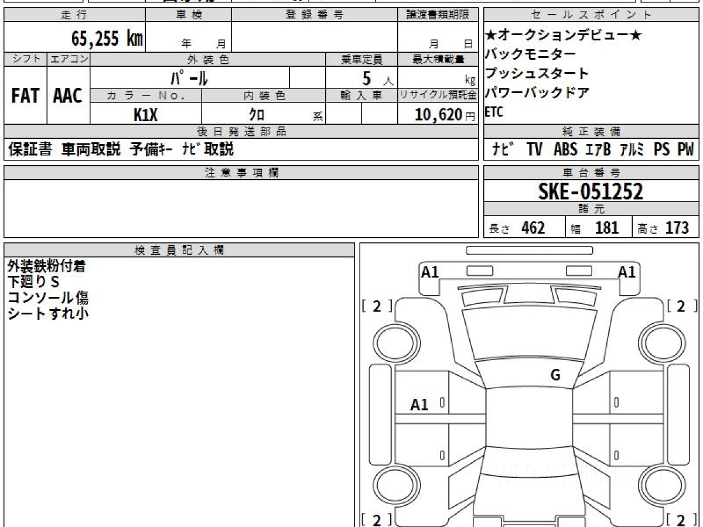703x527 pixels.
Task: Click the top-right wheel circle in the car diagram
Action: tap(661, 341)
